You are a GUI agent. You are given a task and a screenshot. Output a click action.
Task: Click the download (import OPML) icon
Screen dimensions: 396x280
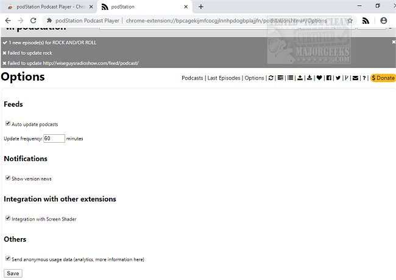point(309,78)
